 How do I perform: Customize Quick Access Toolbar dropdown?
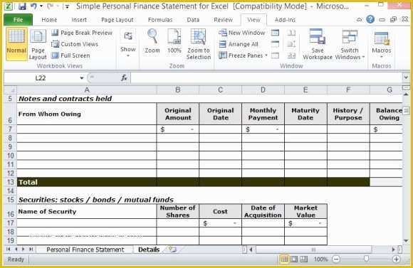click(67, 6)
